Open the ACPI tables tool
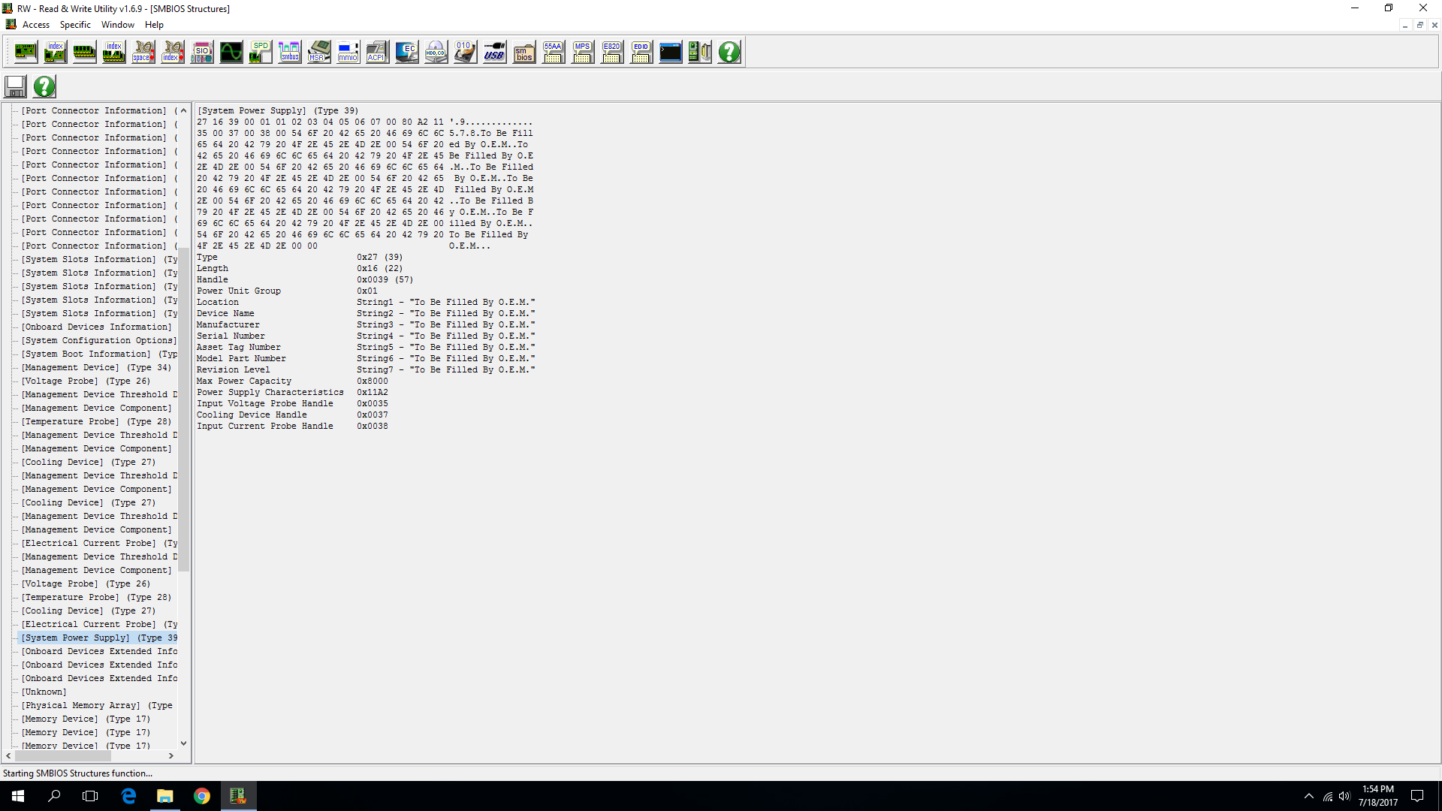Viewport: 1442px width, 811px height. point(377,52)
